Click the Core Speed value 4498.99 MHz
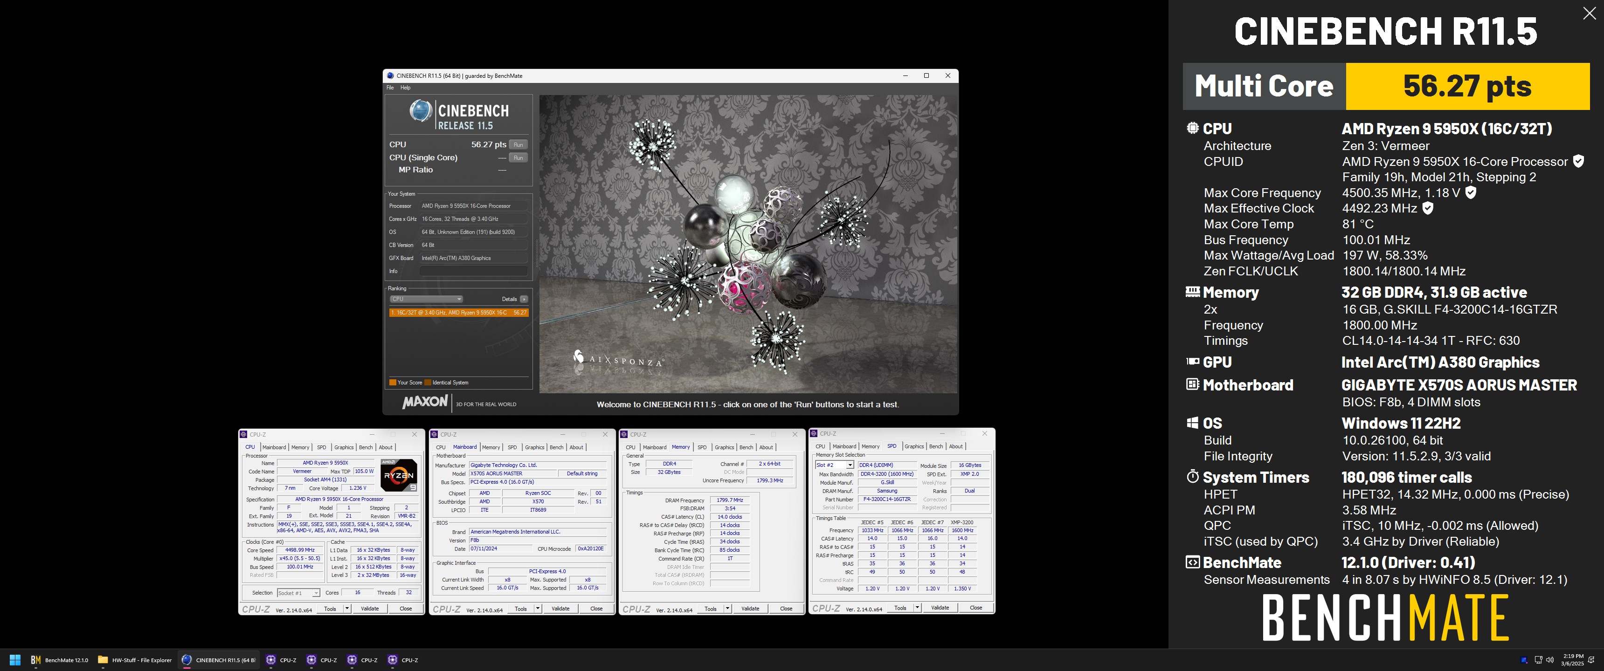 [x=299, y=550]
